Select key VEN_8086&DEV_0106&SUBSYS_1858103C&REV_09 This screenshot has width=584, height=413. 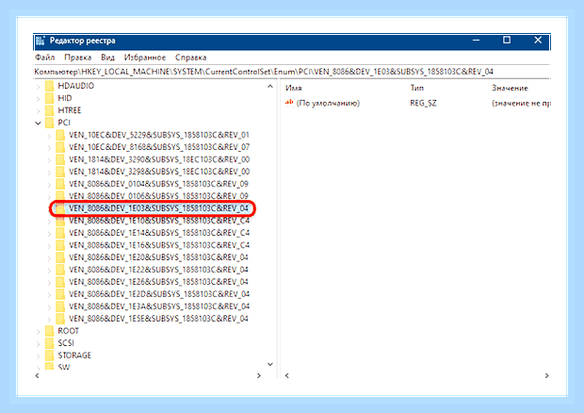[x=158, y=196]
